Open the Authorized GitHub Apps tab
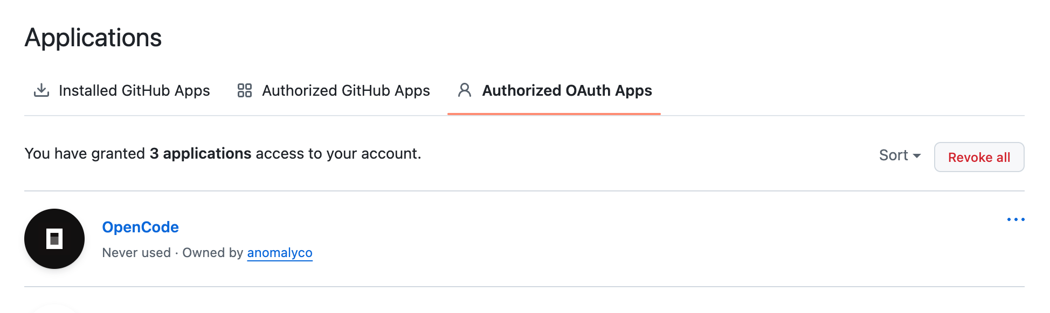Viewport: 1050px width, 313px height. pos(346,90)
